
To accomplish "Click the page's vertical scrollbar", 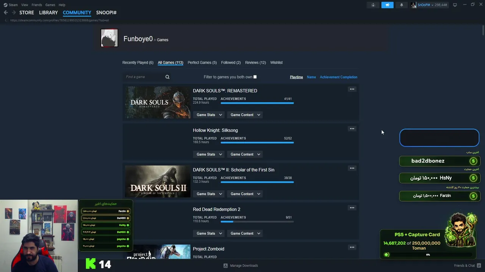I will coord(483,30).
